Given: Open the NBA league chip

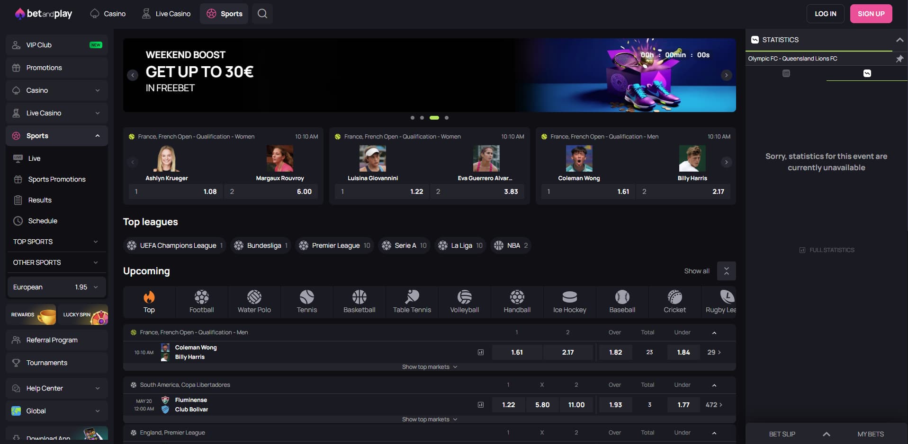Looking at the screenshot, I should (x=511, y=245).
